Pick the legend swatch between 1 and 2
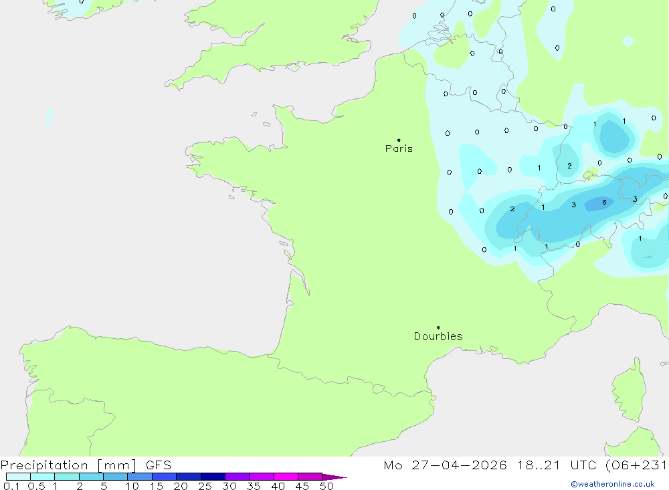The width and height of the screenshot is (669, 490). pyautogui.click(x=67, y=477)
